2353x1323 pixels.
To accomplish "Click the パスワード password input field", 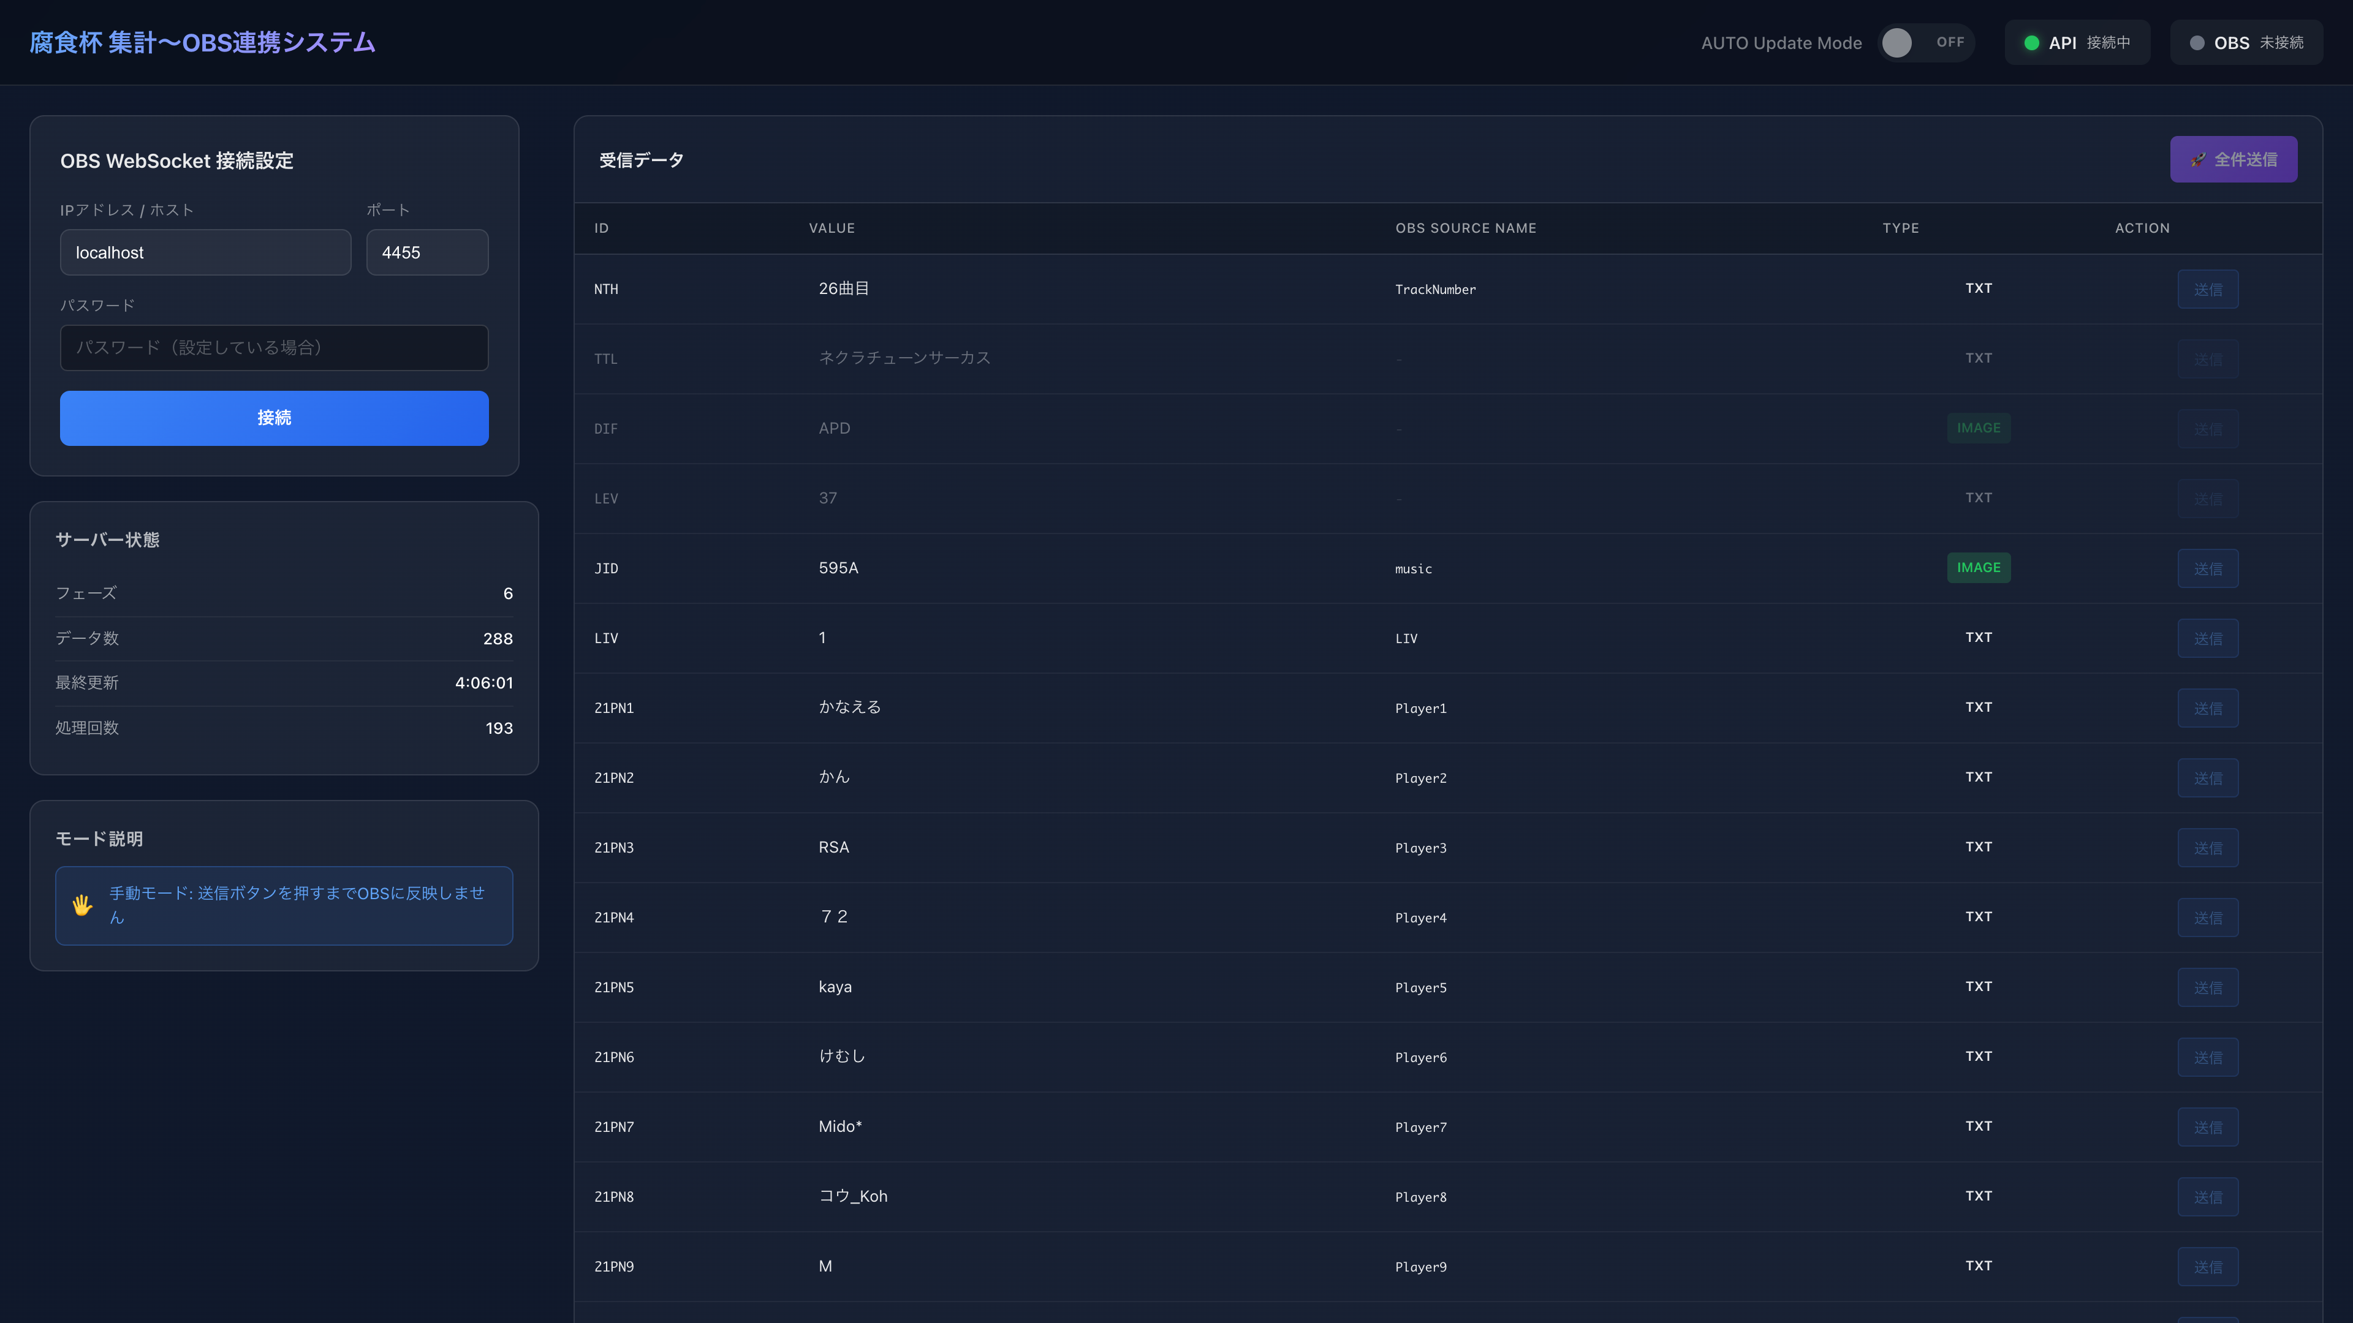I will (x=274, y=348).
